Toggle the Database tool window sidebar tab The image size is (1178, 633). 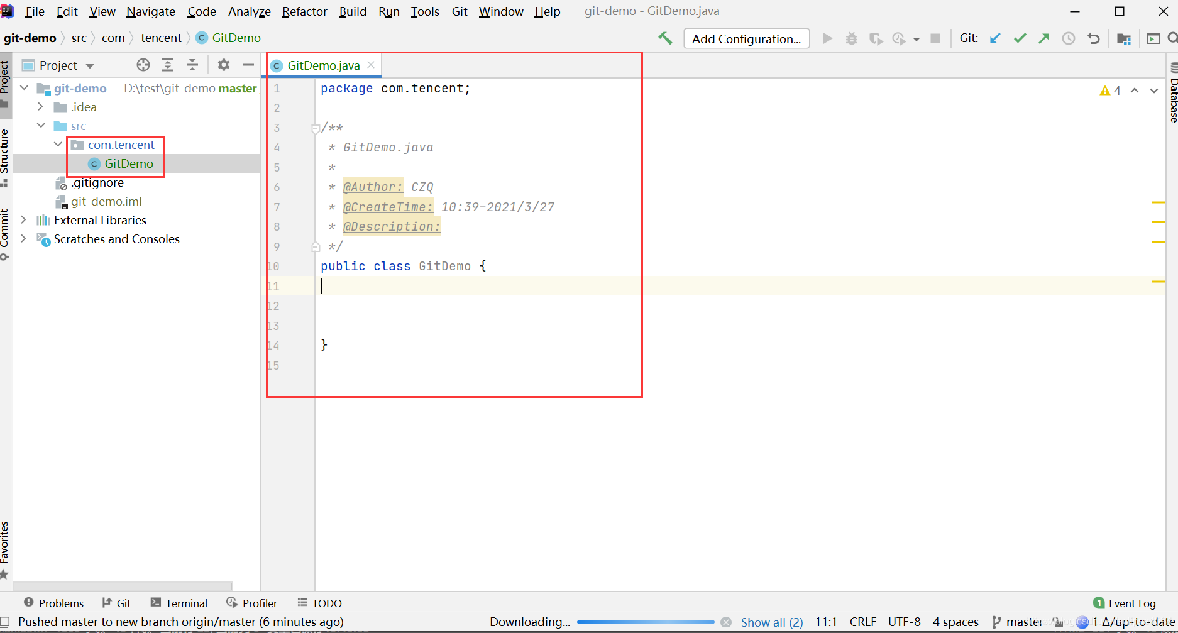tap(1173, 92)
